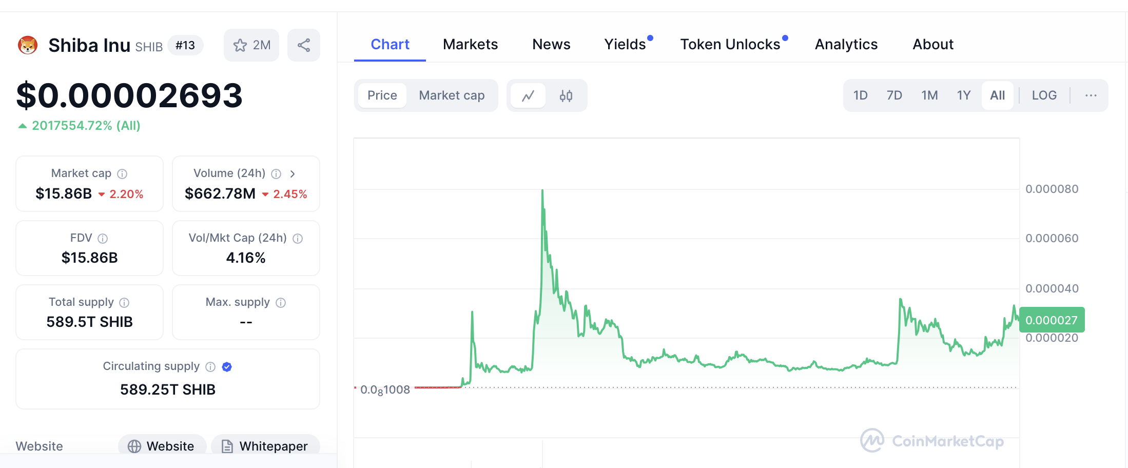The width and height of the screenshot is (1128, 468).
Task: Click the $662.78M volume value
Action: tap(220, 193)
